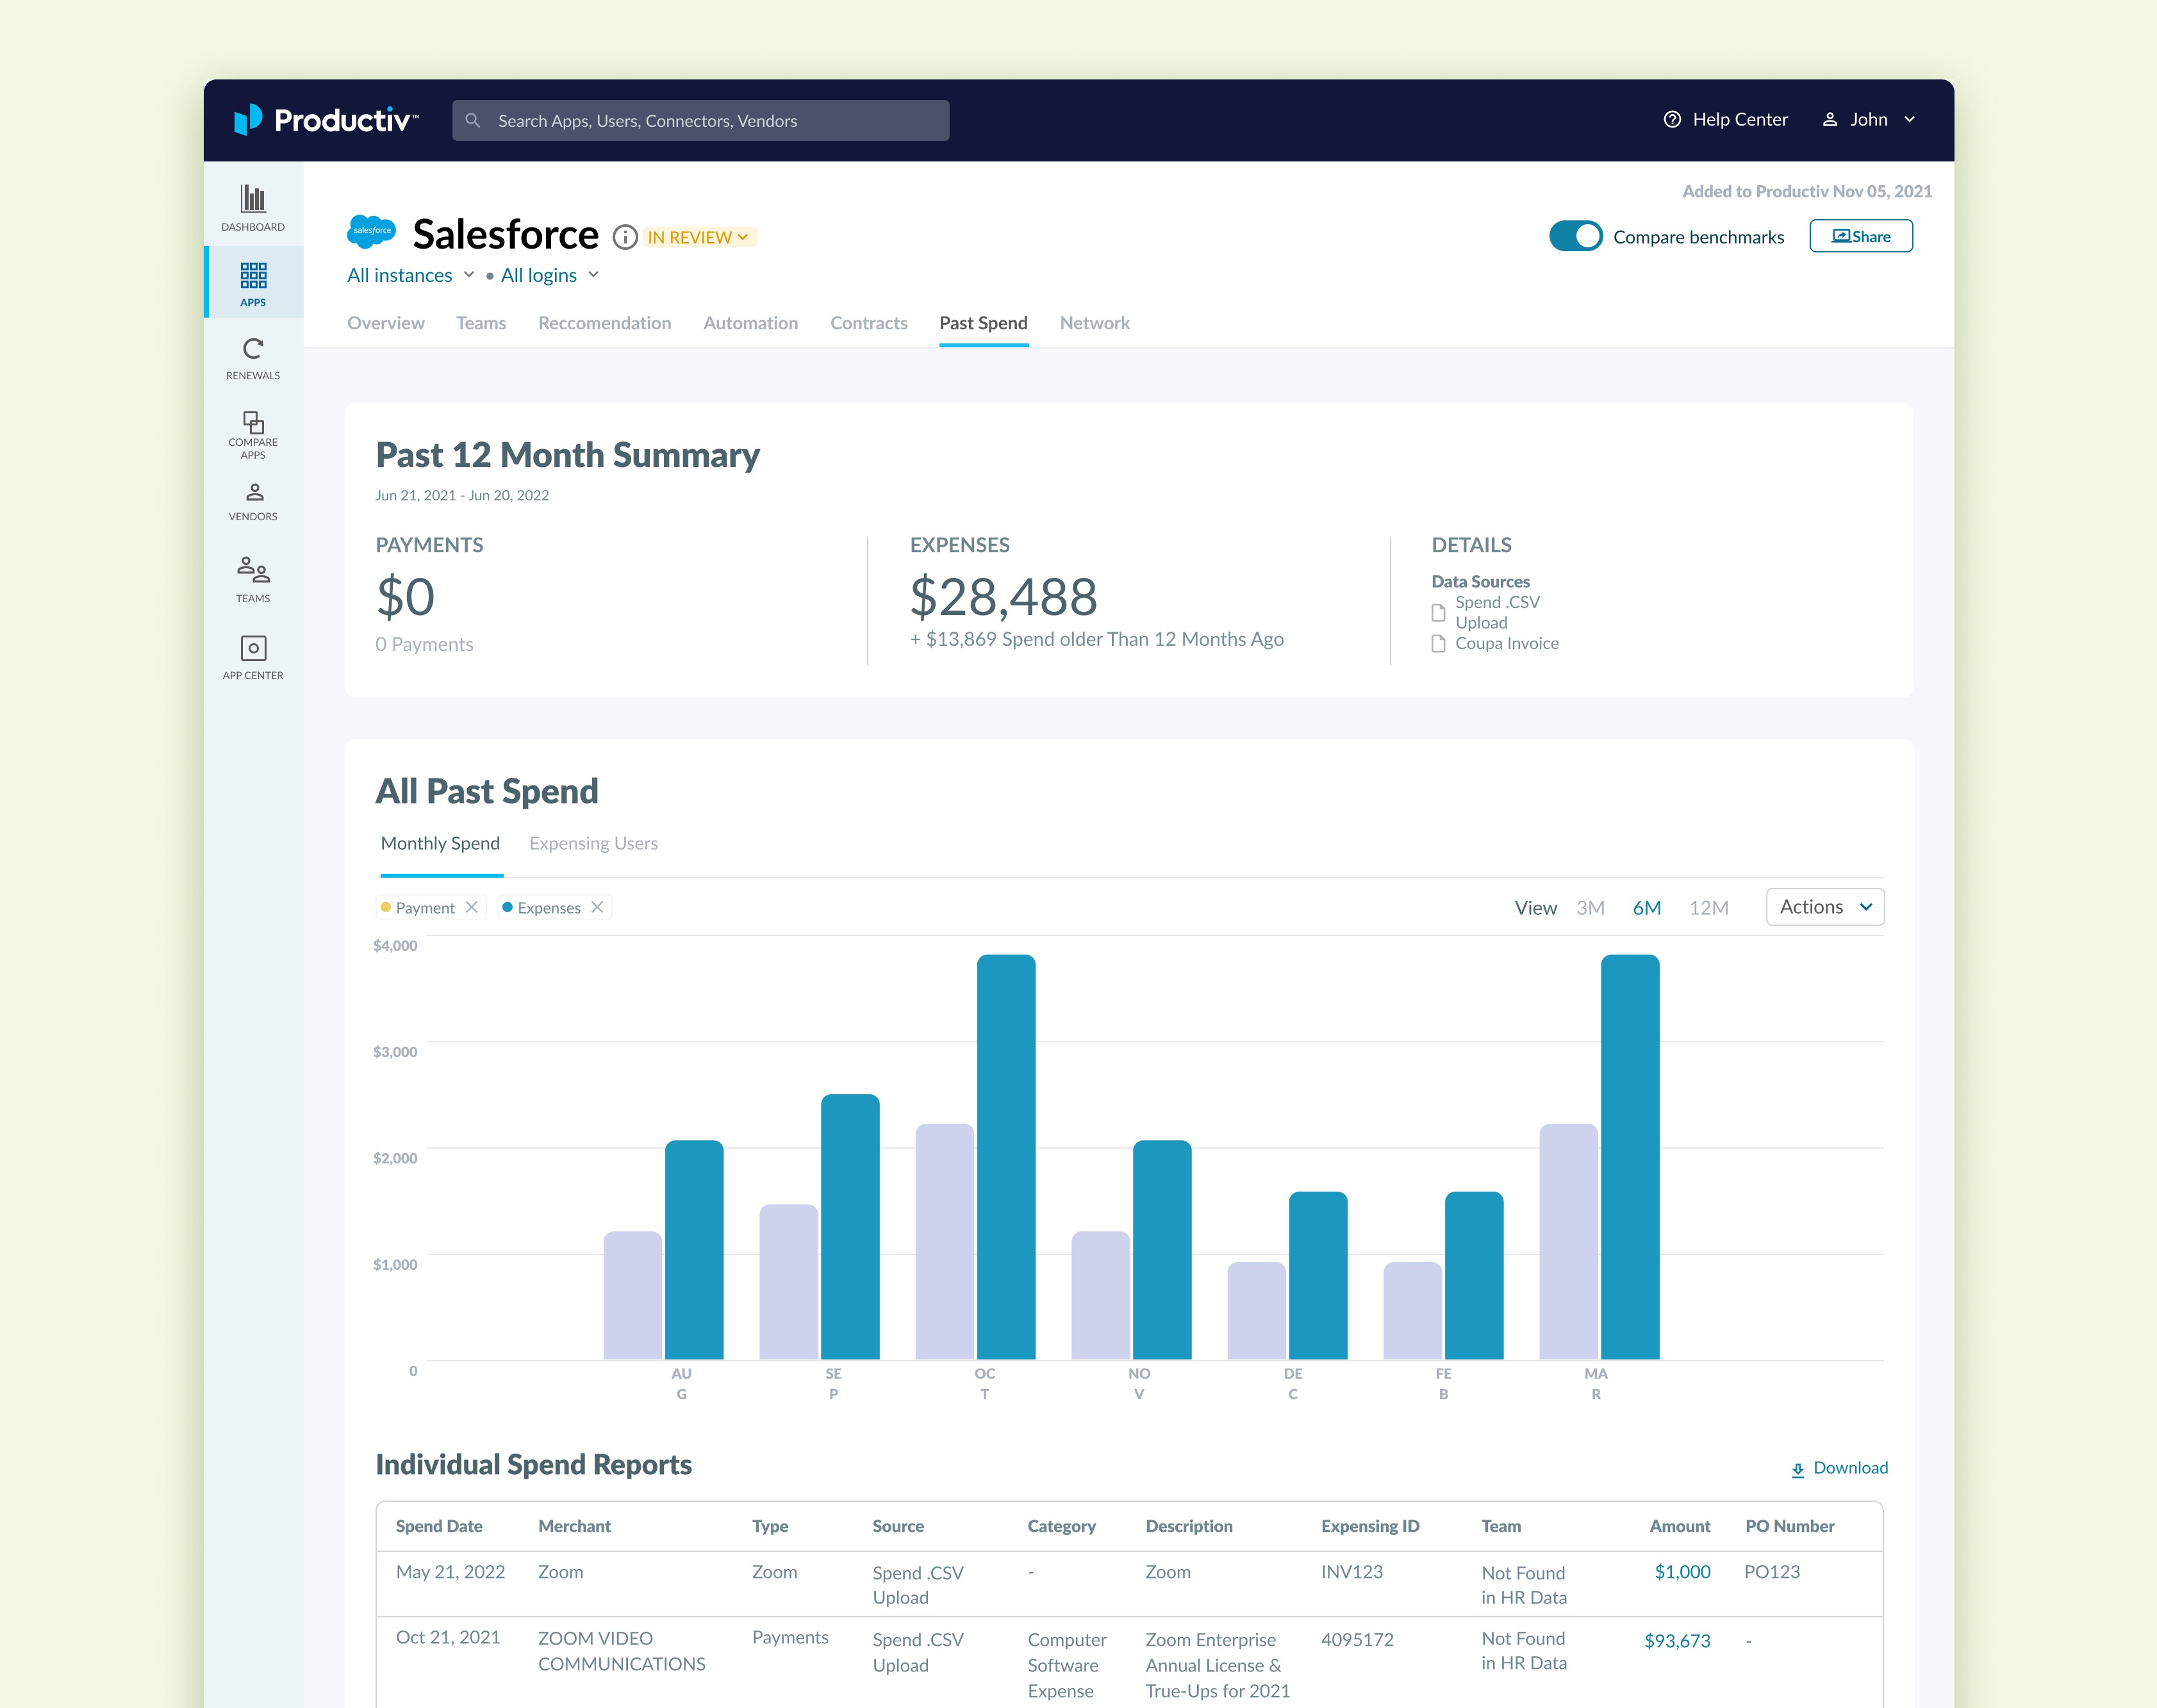Click the Oct 21, 2021 date cell
2157x1708 pixels.
(x=448, y=1637)
